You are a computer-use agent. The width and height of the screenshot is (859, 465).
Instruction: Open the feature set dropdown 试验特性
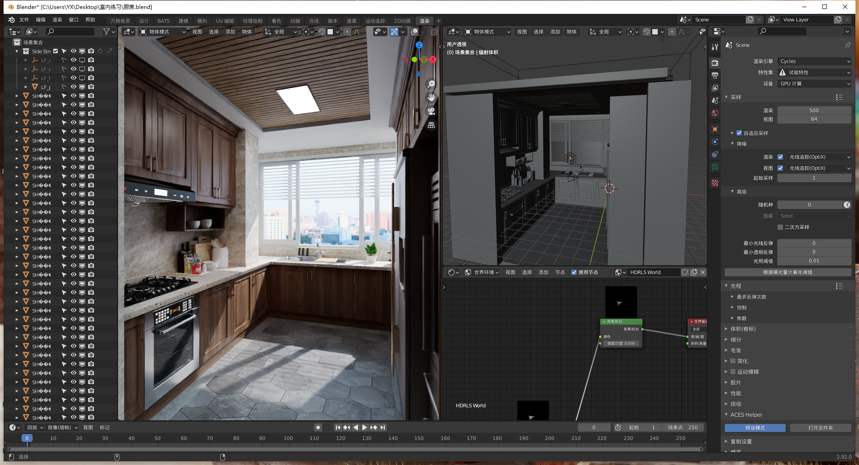click(814, 72)
